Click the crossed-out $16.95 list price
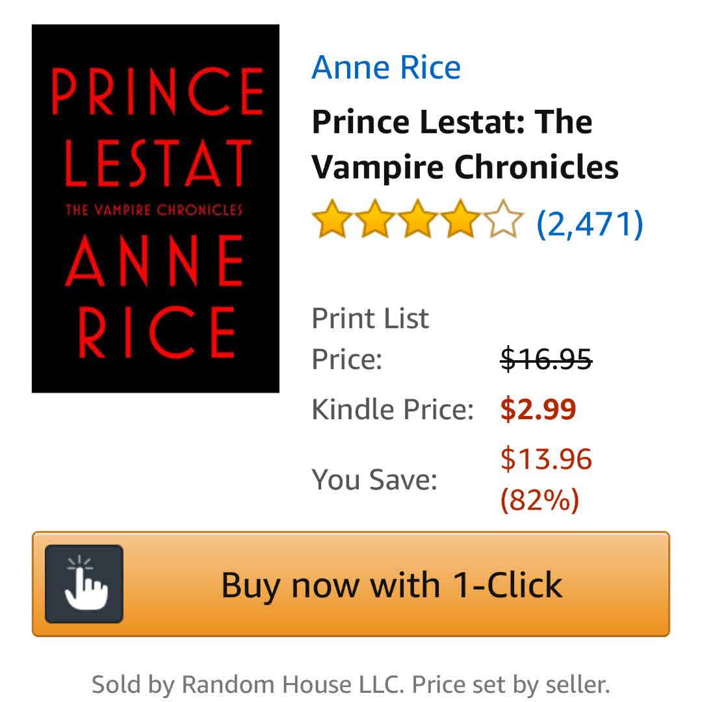Screen dimensions: 702x702 click(x=546, y=358)
